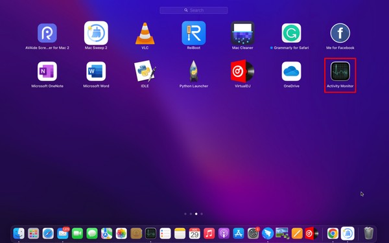The width and height of the screenshot is (389, 243).
Task: Open the VLC media player app
Action: click(145, 34)
